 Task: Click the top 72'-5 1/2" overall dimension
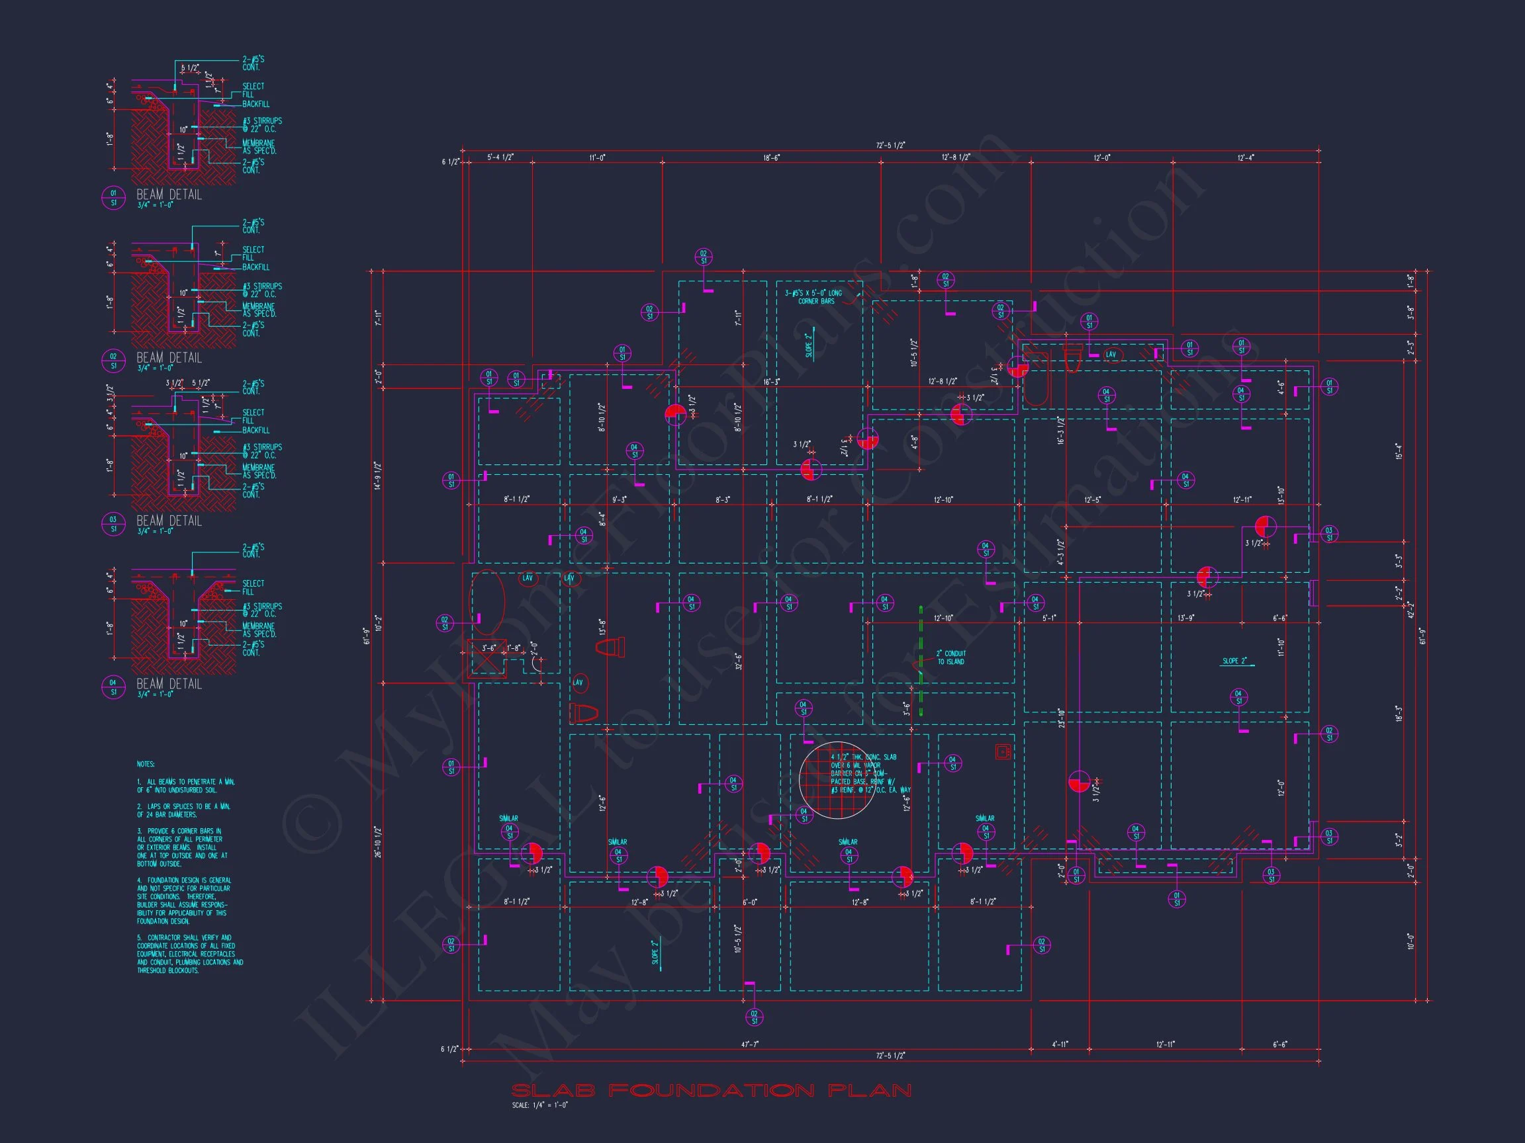pyautogui.click(x=891, y=146)
